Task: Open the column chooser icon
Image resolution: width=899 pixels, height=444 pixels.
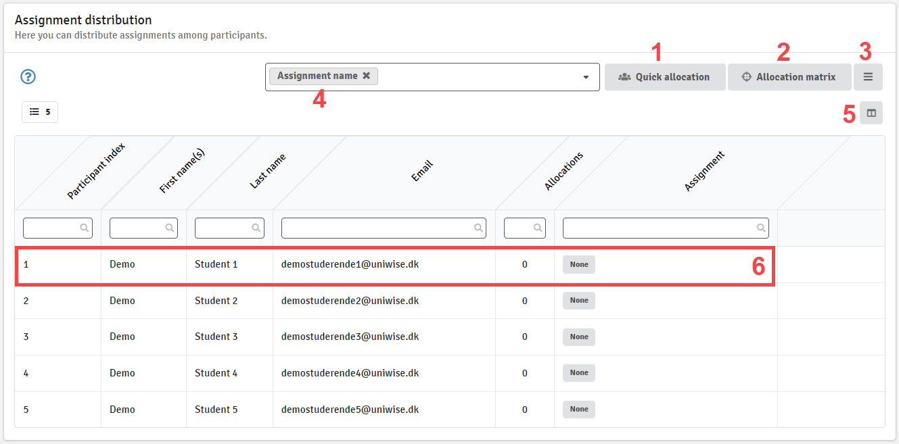Action: (x=871, y=113)
